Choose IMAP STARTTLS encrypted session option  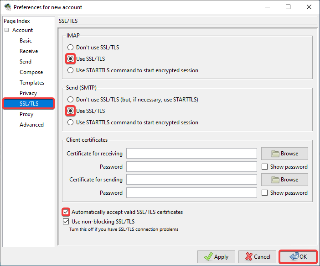[x=70, y=70]
